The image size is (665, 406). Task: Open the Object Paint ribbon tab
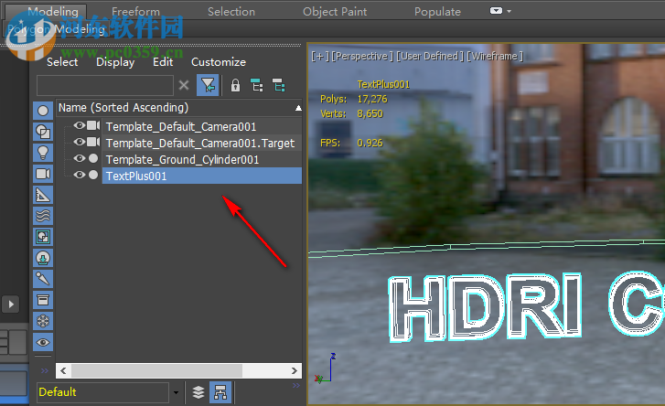pyautogui.click(x=335, y=12)
